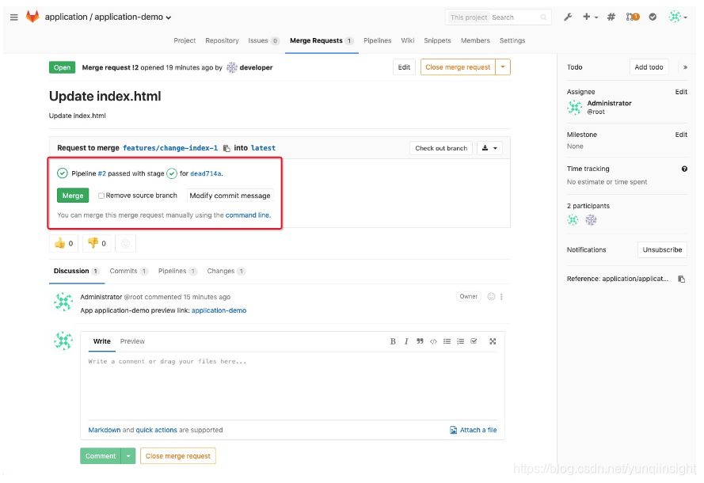This screenshot has height=483, width=704.
Task: Copy source branch name to clipboard
Action: click(x=226, y=148)
